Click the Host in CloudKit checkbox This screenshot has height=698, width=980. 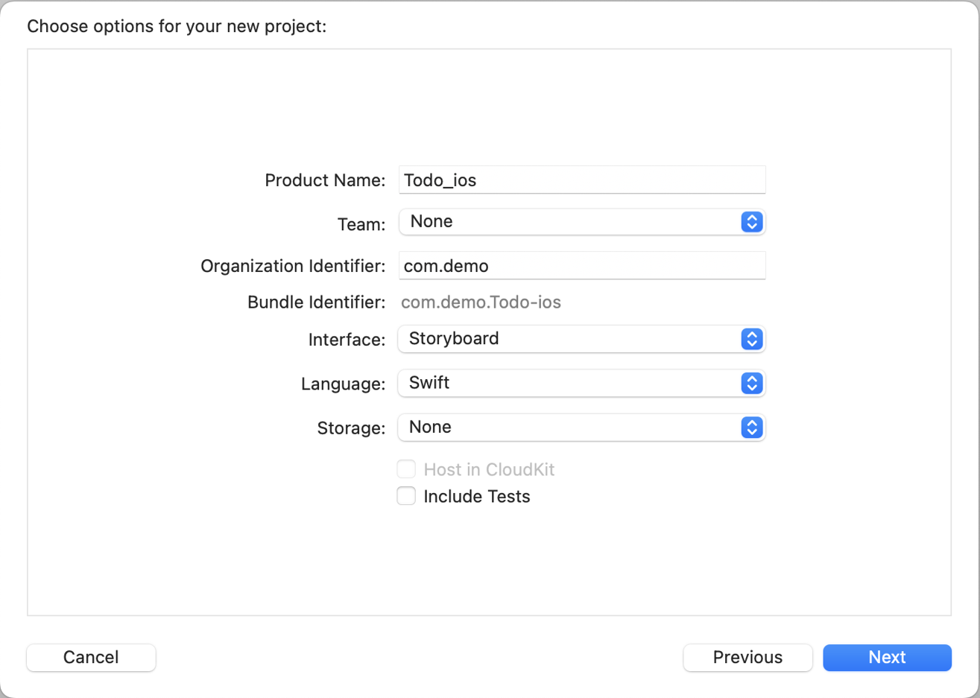[x=406, y=469]
